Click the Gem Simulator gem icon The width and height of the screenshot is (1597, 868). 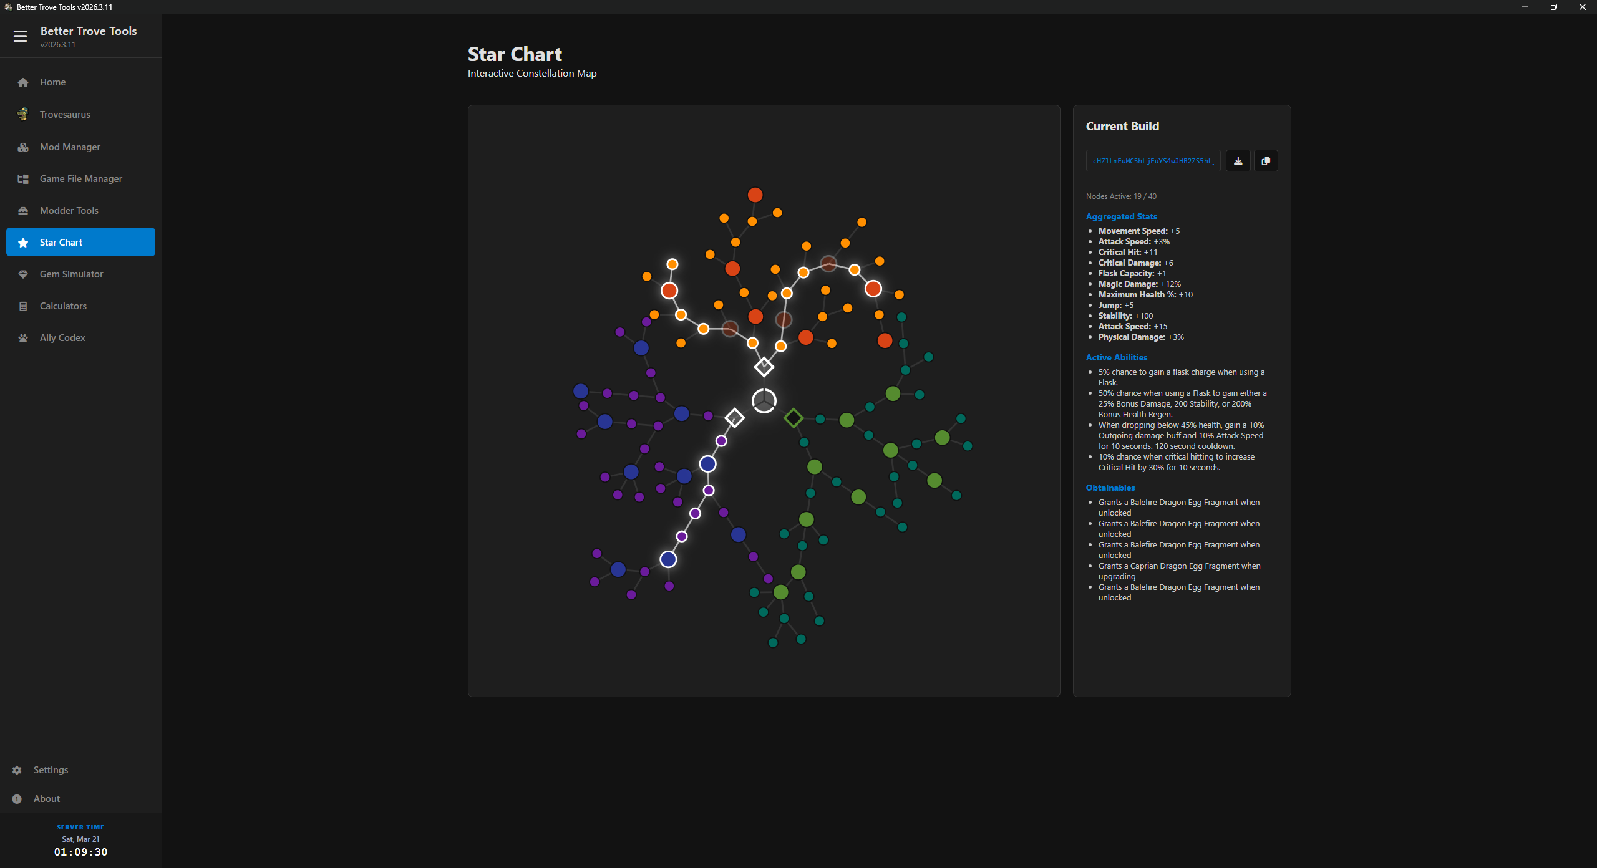(x=22, y=274)
